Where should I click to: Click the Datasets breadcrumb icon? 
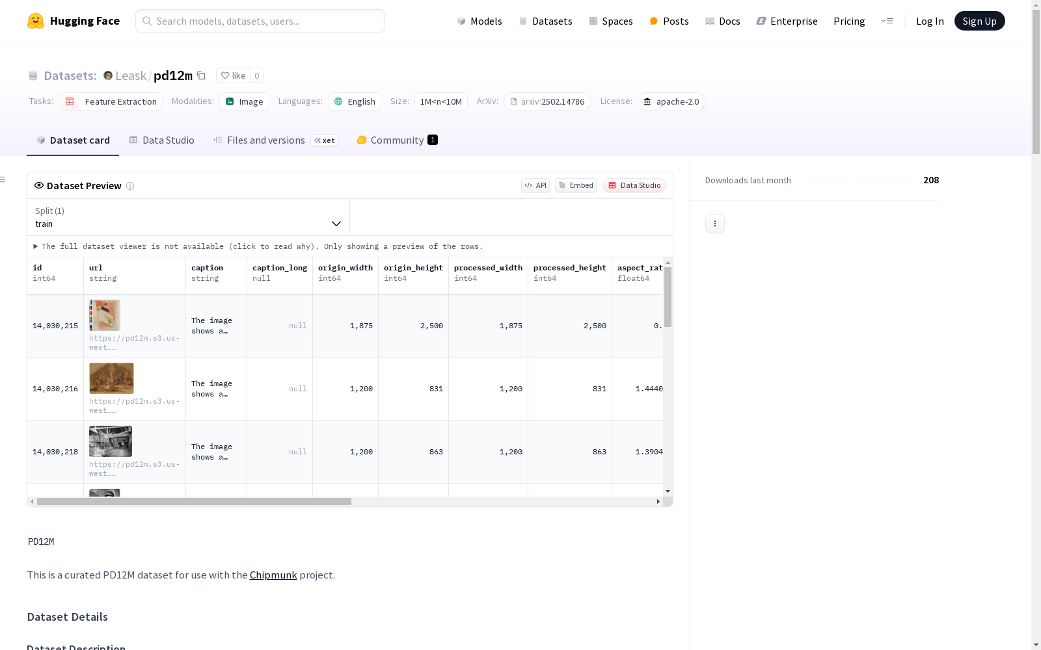(x=33, y=75)
